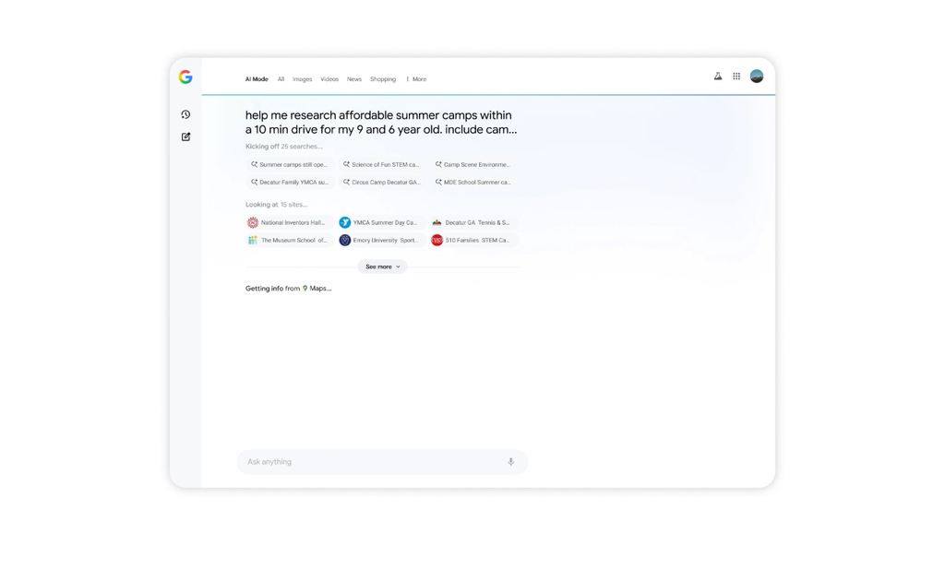Screen dimensions: 945x581
Task: Click the YMCA Summer Day Camp site chip
Action: (379, 222)
